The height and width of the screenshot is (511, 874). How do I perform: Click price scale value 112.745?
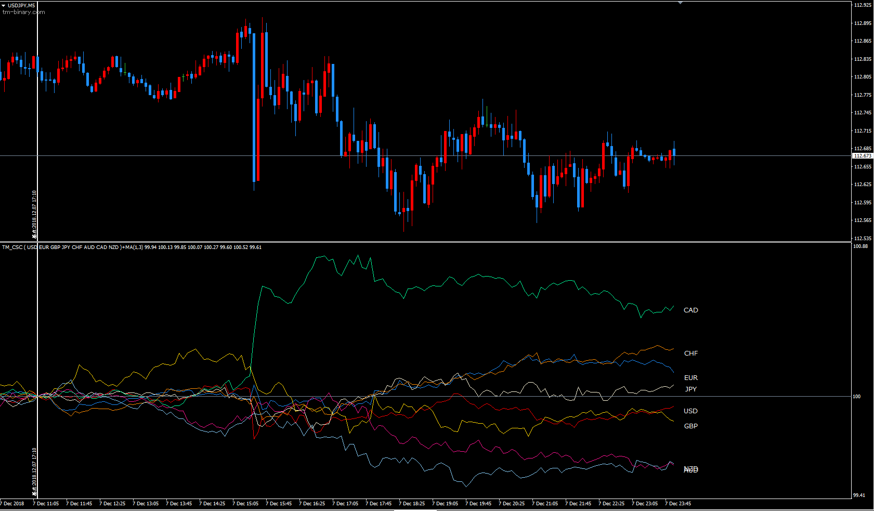point(863,113)
